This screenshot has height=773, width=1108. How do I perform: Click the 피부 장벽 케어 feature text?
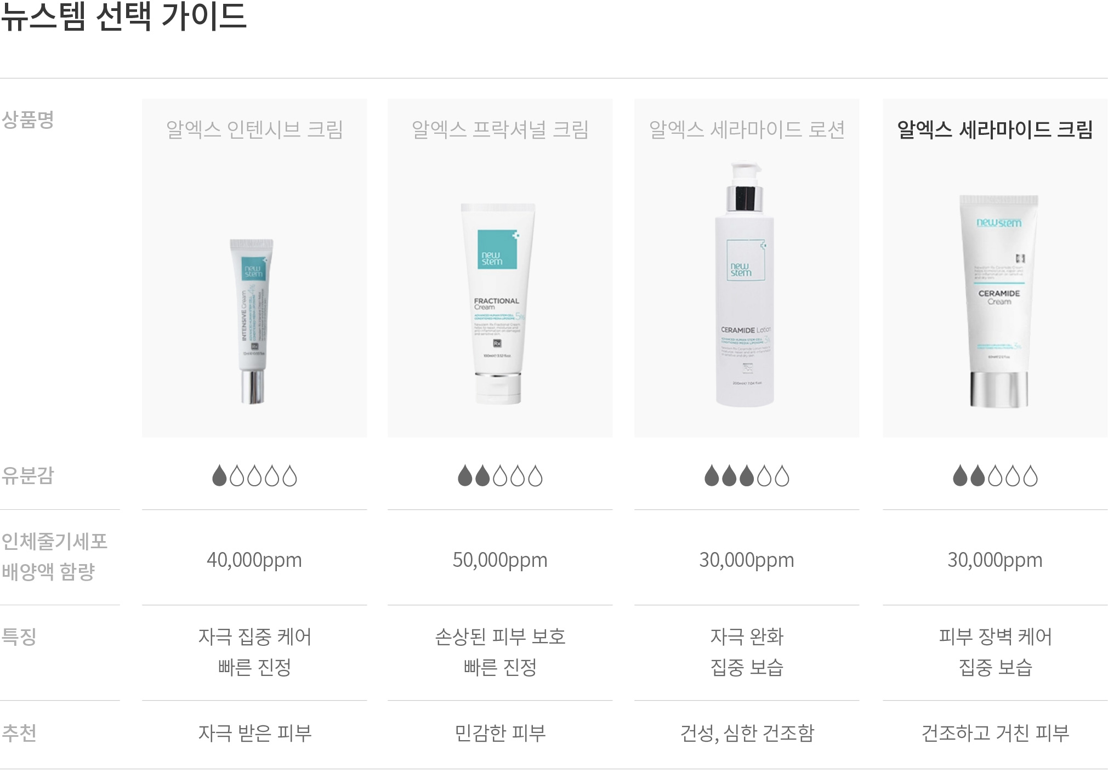[x=995, y=636]
